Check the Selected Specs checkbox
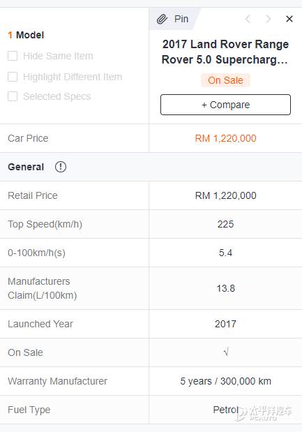The height and width of the screenshot is (432, 302). [x=13, y=96]
